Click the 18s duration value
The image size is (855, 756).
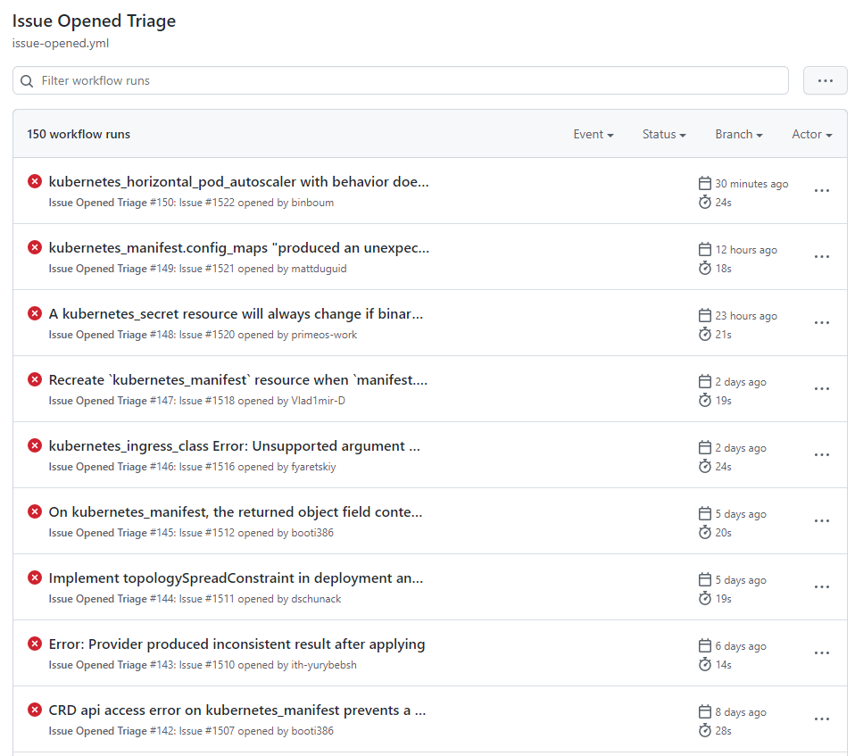click(723, 269)
